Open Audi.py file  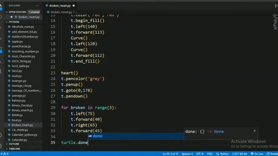click(17, 76)
